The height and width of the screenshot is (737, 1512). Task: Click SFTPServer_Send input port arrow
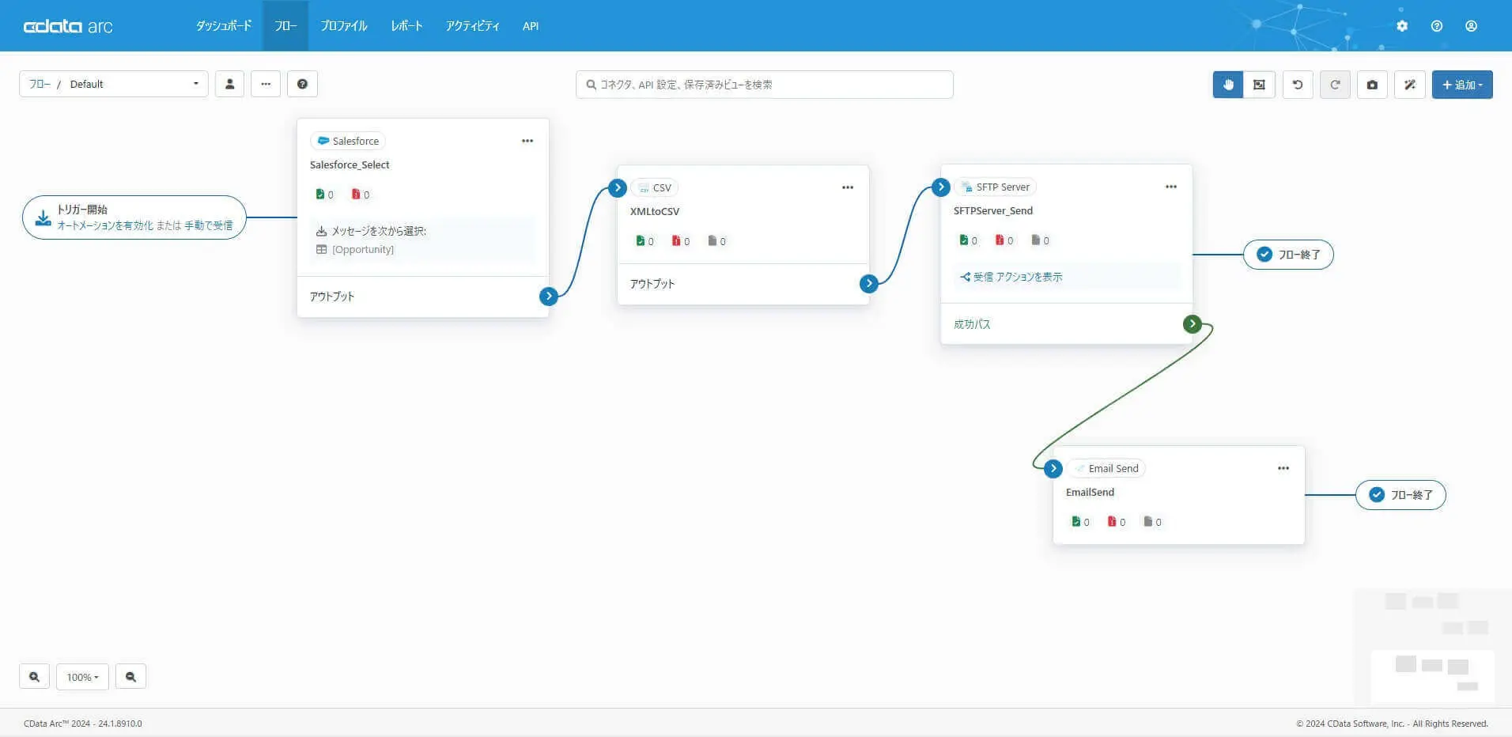(x=941, y=187)
